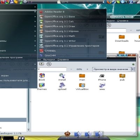Click the sidebar scrollbar down arrow

tap(28, 130)
